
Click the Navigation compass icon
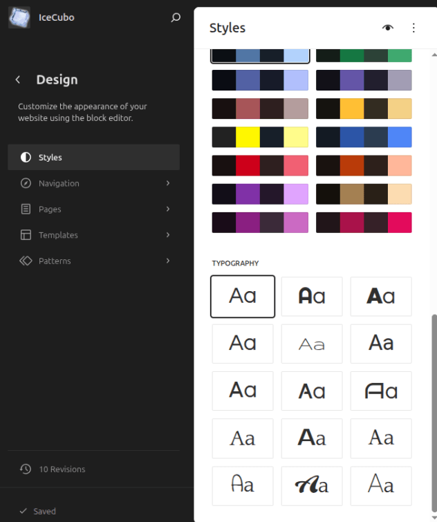pyautogui.click(x=26, y=183)
